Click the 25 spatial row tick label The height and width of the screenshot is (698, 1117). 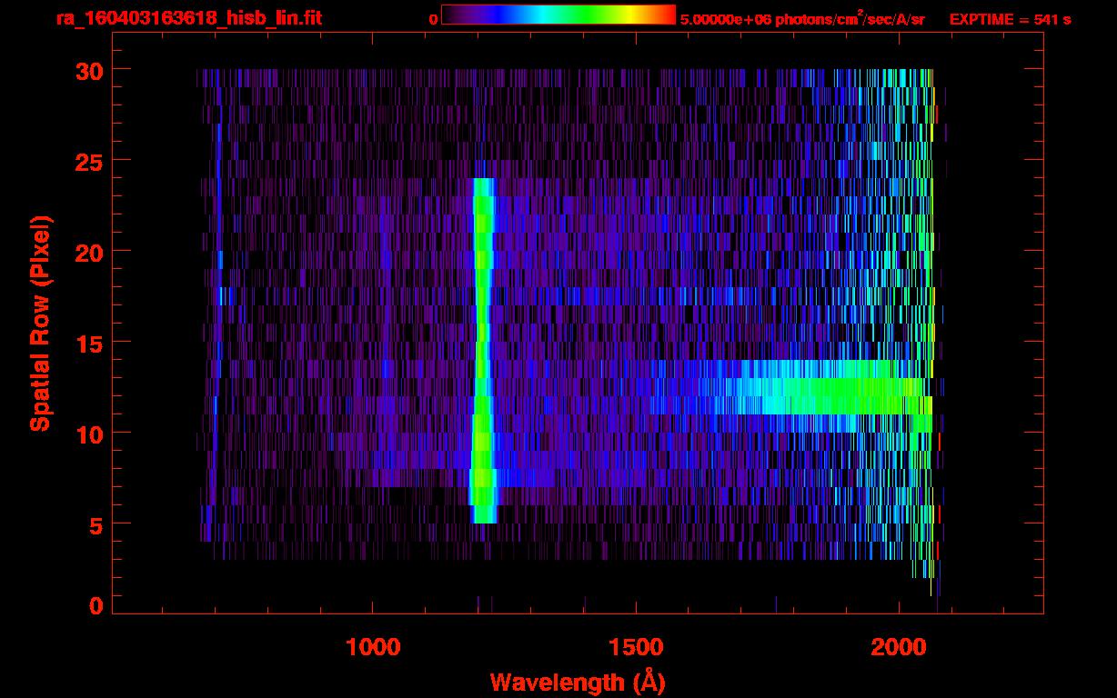(x=89, y=161)
